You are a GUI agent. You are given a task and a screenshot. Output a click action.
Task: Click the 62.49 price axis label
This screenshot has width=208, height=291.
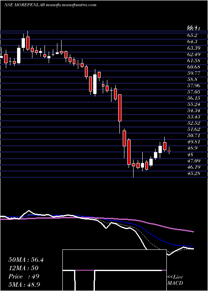point(193,54)
